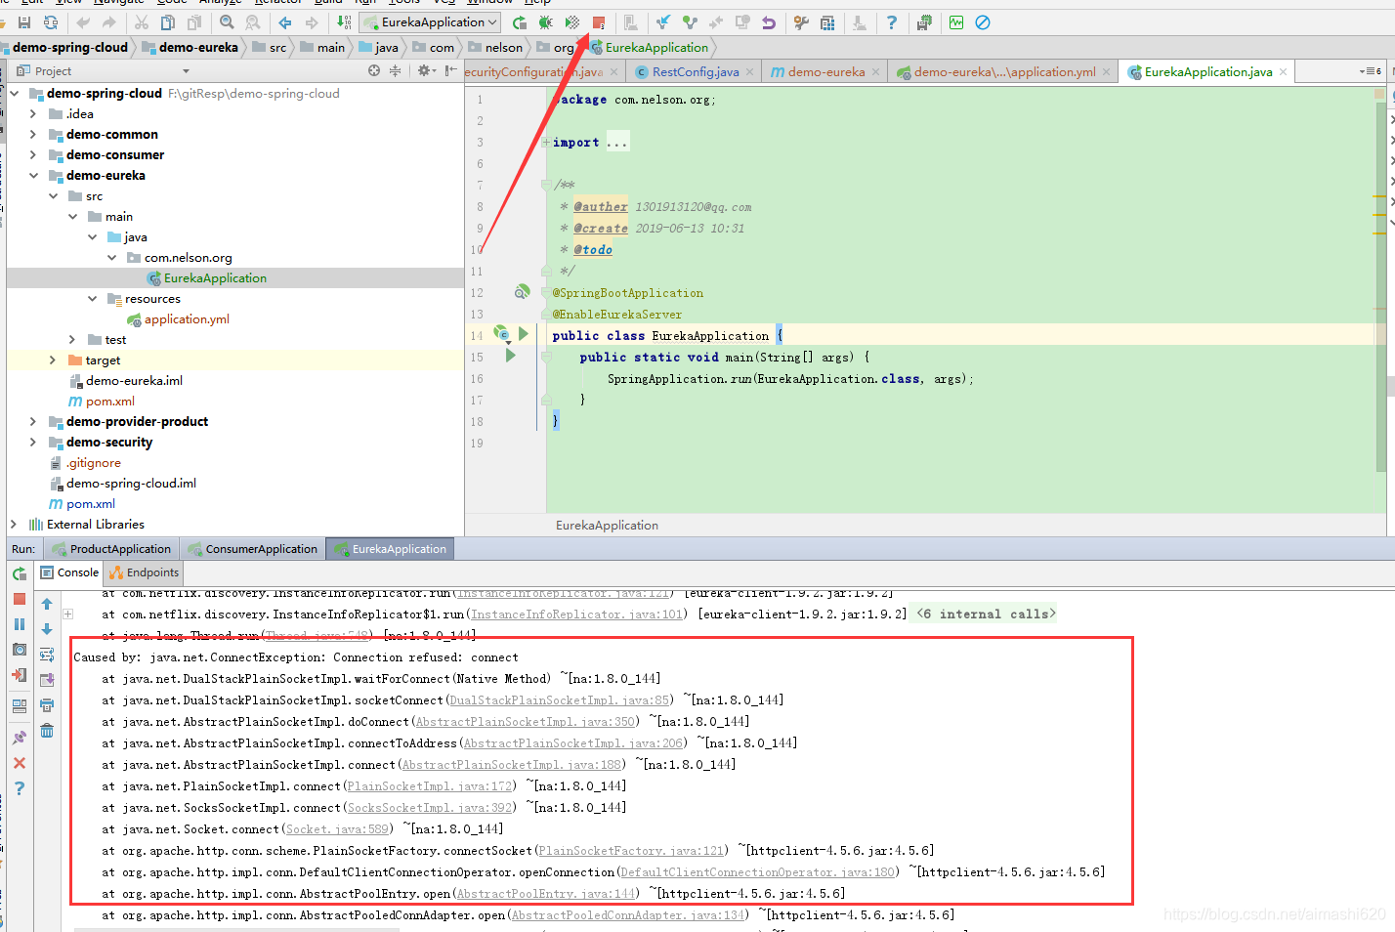Toggle pause output in the Run panel

20,624
